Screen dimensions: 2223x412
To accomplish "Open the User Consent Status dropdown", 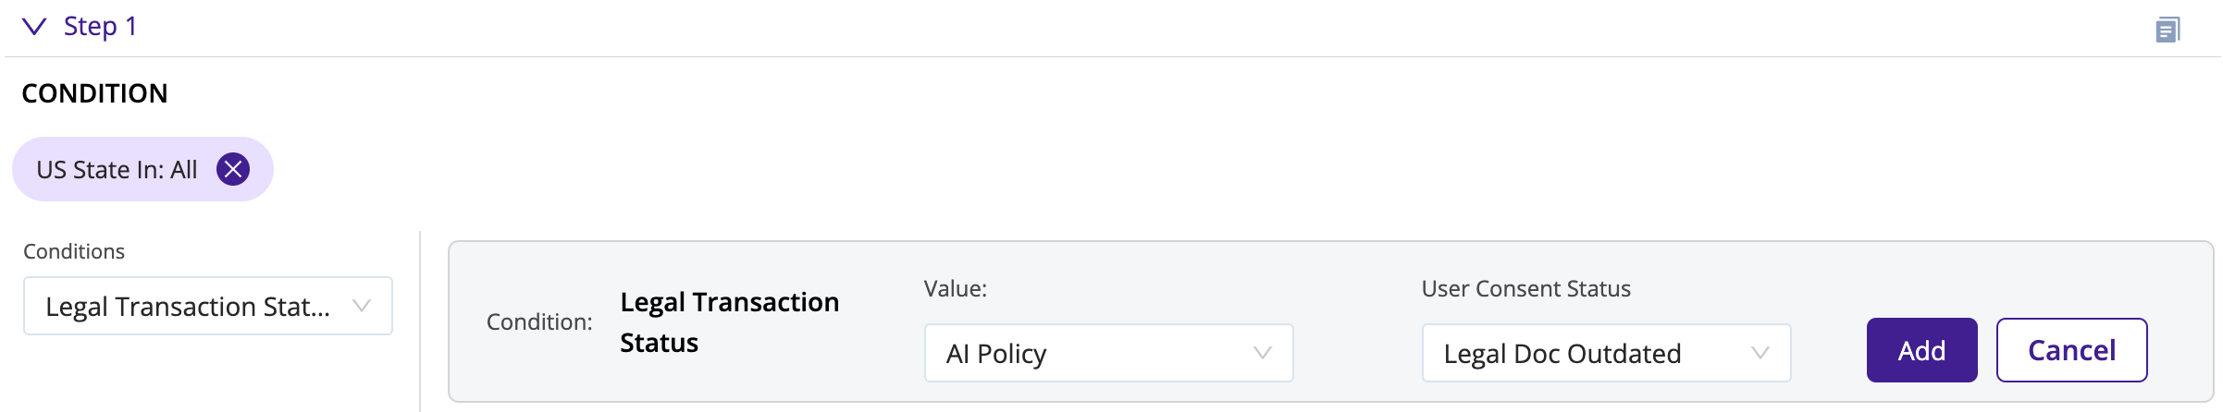I will tap(1606, 353).
